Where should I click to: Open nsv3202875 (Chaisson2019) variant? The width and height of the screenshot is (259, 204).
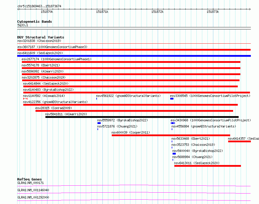click(x=44, y=77)
